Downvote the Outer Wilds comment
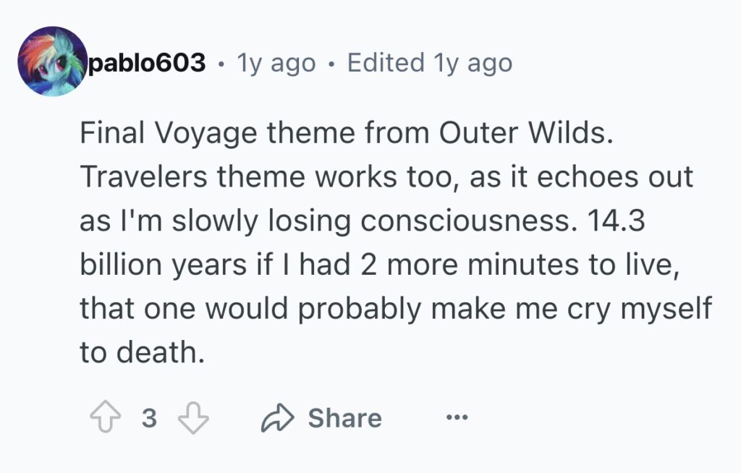This screenshot has width=741, height=473. [x=193, y=418]
